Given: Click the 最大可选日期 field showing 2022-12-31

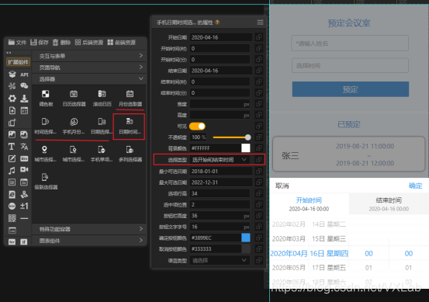Looking at the screenshot, I should tap(221, 182).
